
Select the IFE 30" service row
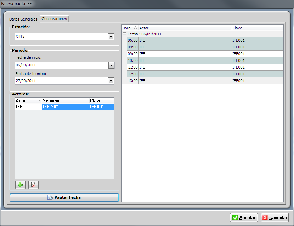point(65,107)
